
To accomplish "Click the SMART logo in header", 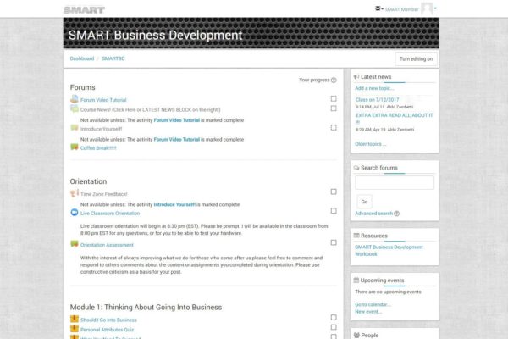I will pos(84,10).
